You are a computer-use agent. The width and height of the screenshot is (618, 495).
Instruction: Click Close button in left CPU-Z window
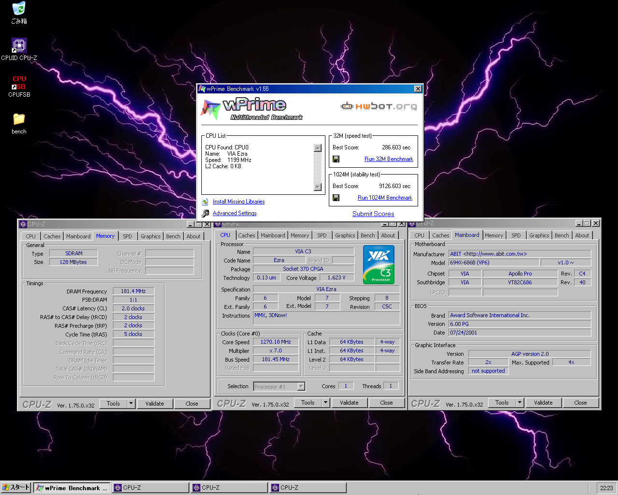point(192,404)
